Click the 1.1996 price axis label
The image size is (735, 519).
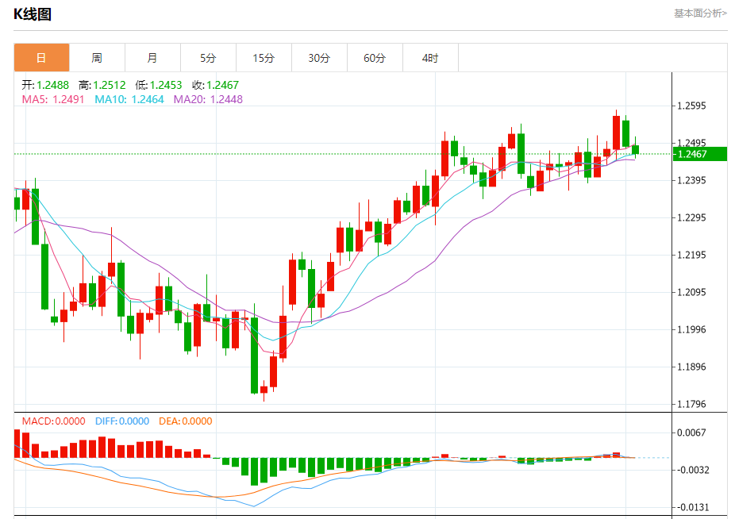click(691, 329)
